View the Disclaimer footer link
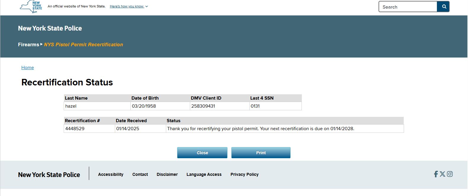Screen dimensions: 468x196 click(167, 174)
